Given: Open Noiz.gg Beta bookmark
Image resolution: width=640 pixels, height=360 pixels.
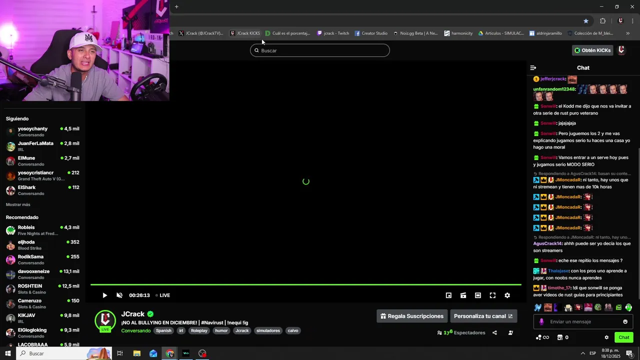Looking at the screenshot, I should tap(415, 33).
